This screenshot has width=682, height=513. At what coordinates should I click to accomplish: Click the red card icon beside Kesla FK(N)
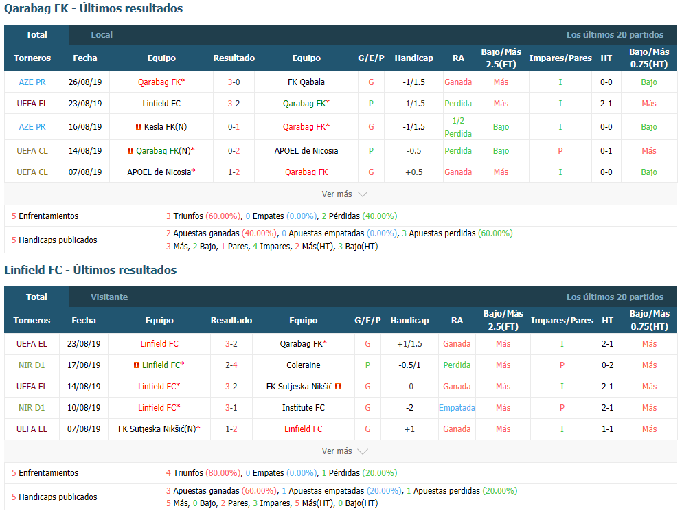point(139,127)
